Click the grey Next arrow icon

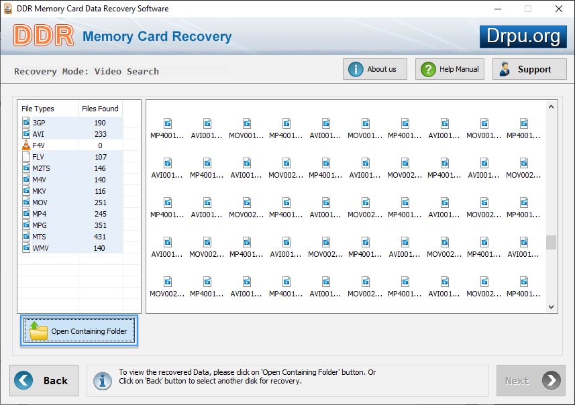(x=551, y=380)
